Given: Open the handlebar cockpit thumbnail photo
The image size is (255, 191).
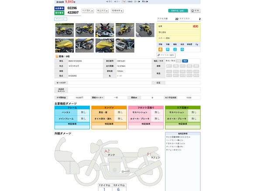Looking at the screenshot, I should coord(105,30).
